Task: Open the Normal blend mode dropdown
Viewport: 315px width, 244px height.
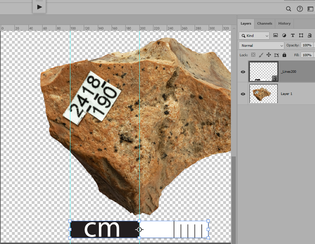Action: [x=262, y=46]
